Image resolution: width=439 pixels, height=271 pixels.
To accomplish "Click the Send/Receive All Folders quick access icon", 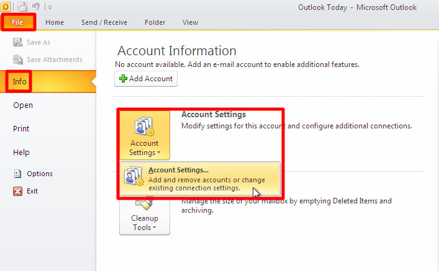I will (22, 7).
